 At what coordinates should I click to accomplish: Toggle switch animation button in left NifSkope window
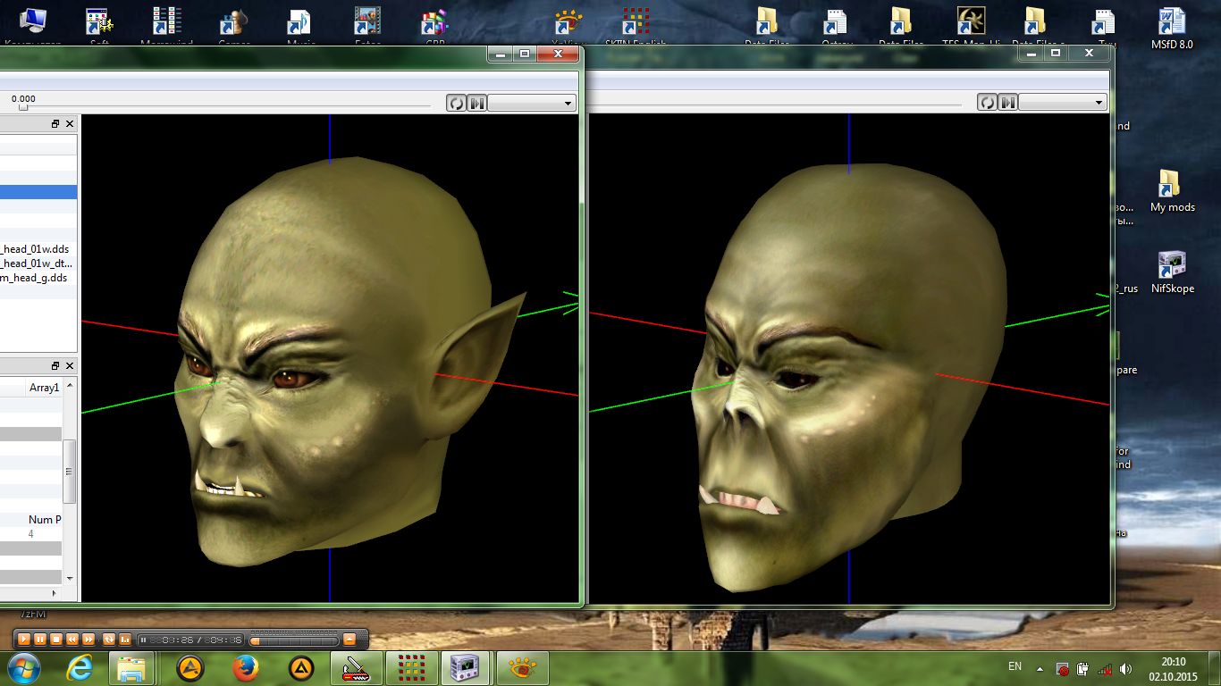pos(477,103)
